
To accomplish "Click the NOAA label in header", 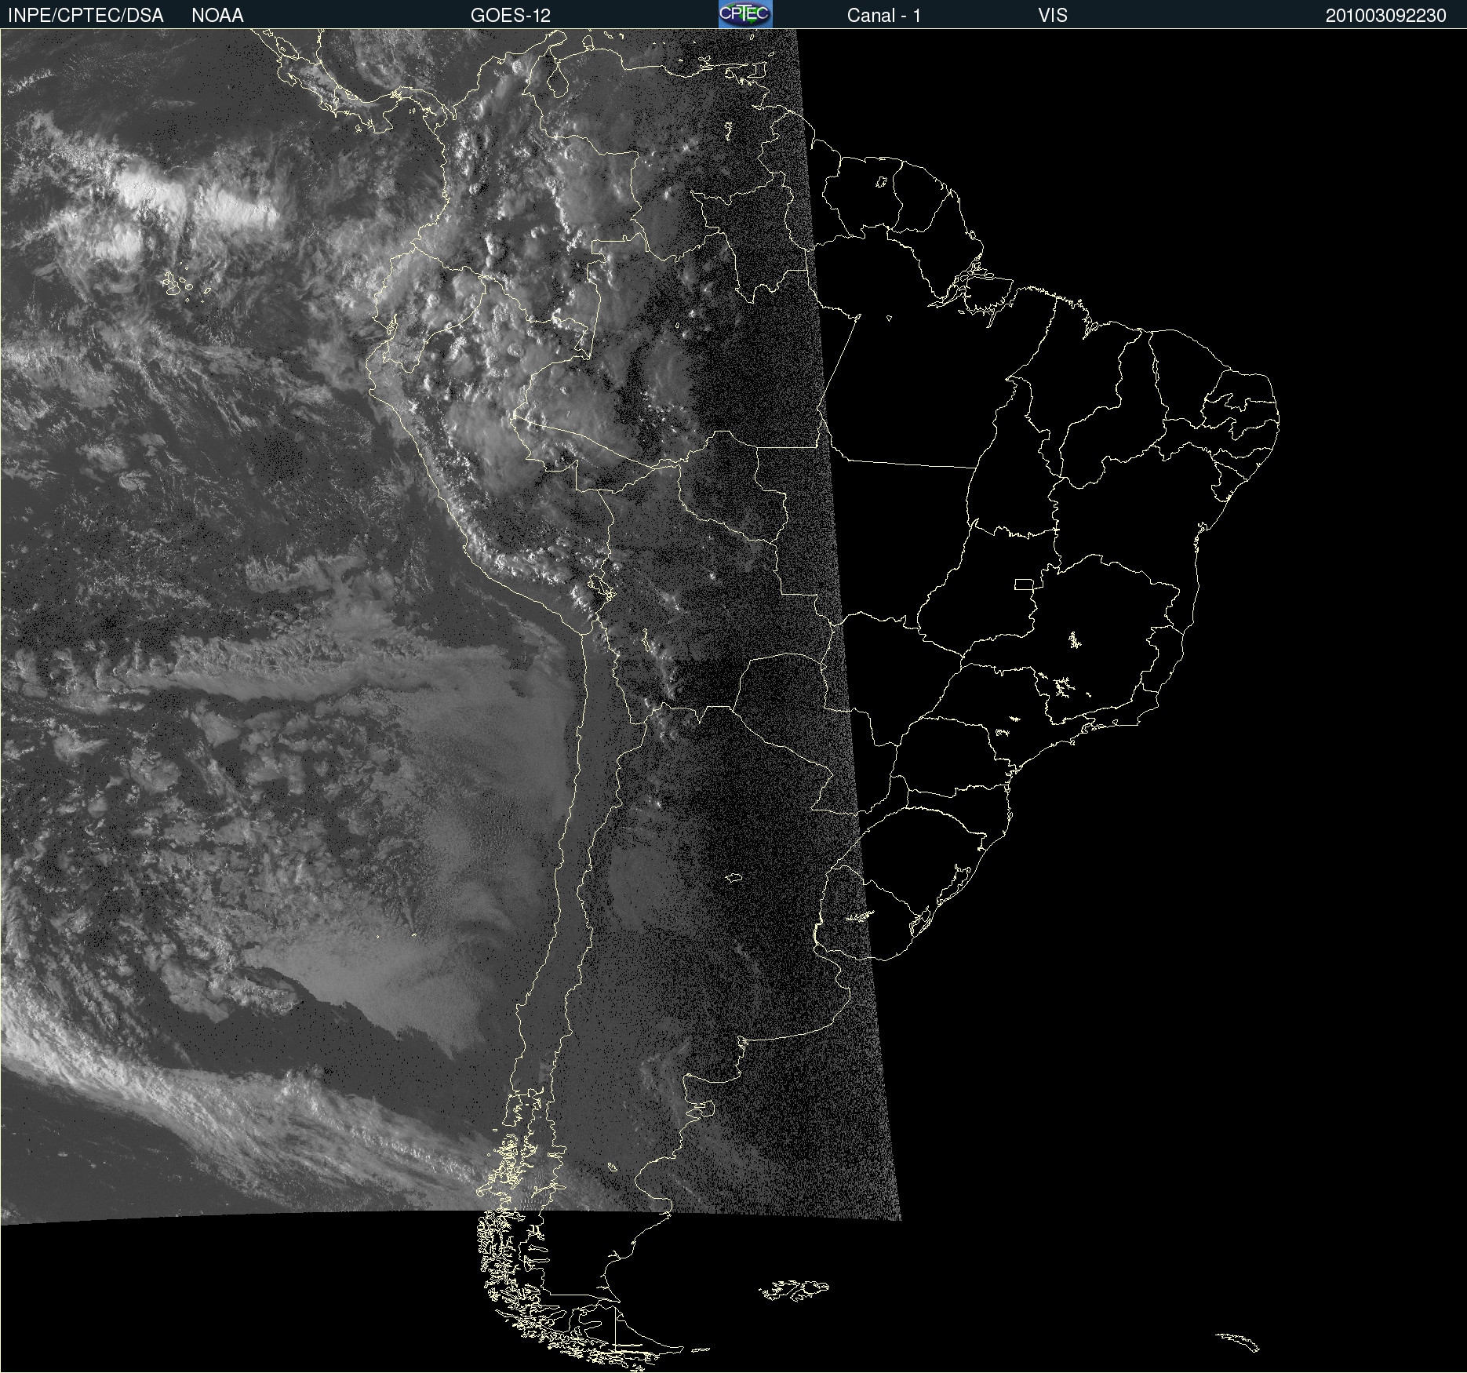I will pyautogui.click(x=217, y=16).
